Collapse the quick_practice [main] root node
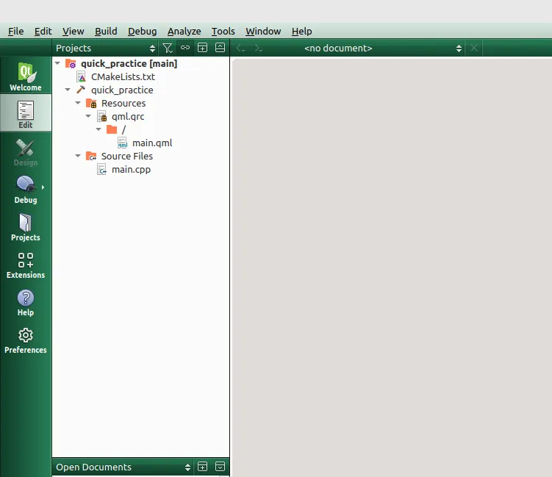Viewport: 552px width, 477px height. click(x=58, y=63)
